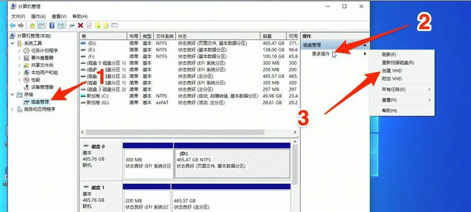Image resolution: width=471 pixels, height=212 pixels.
Task: Click the volume list scroll-right arrow
Action: point(295,132)
